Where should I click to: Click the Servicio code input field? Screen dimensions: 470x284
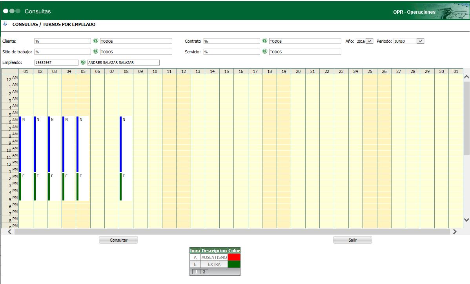click(x=232, y=52)
